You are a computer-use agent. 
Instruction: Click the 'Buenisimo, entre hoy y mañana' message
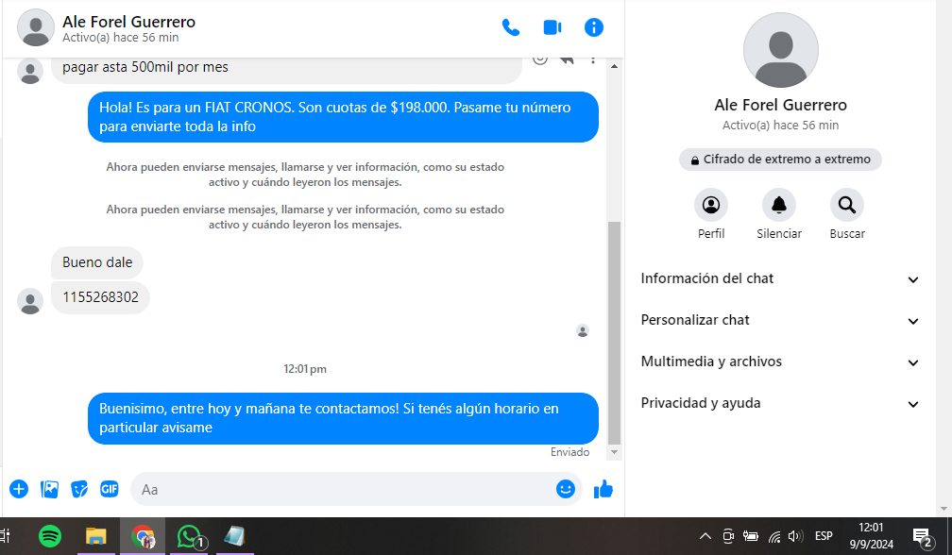click(x=343, y=418)
